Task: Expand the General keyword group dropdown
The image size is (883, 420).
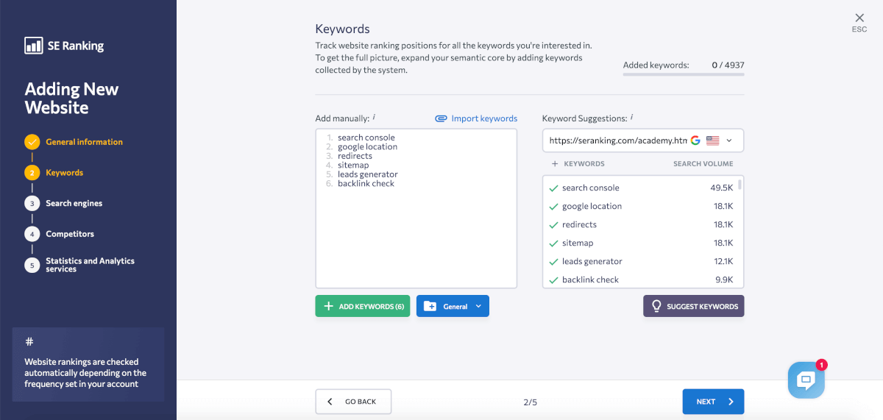Action: pos(478,307)
